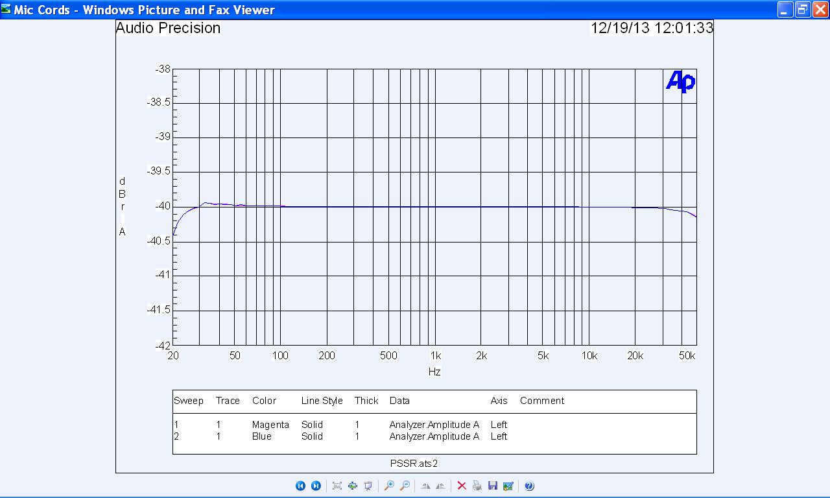Click the '-38.5' amplitude axis label
Image resolution: width=830 pixels, height=498 pixels.
click(x=159, y=102)
